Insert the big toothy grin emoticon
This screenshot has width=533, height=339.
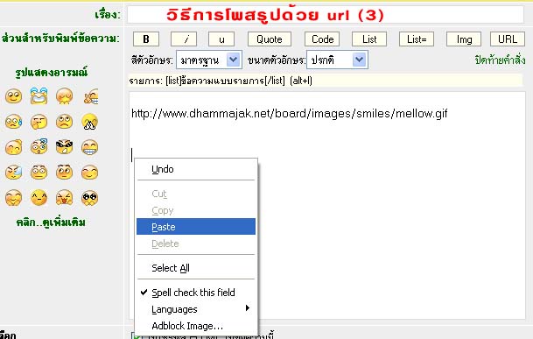click(x=90, y=147)
